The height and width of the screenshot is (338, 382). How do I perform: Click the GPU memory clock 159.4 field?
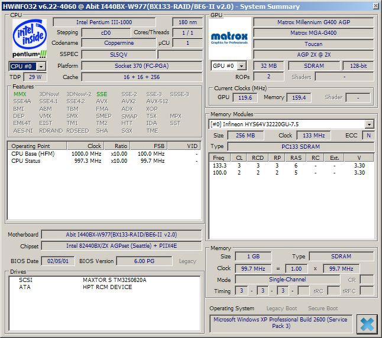click(x=299, y=98)
